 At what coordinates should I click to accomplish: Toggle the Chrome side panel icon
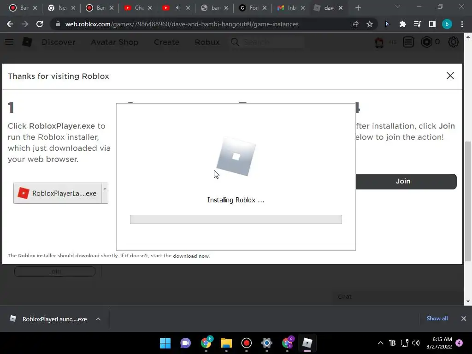coord(432,24)
